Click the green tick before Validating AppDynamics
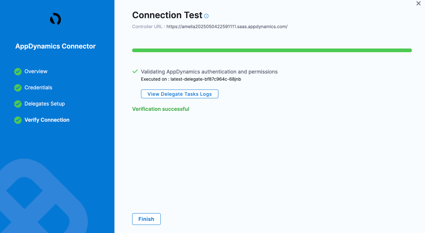The image size is (425, 233). (135, 71)
